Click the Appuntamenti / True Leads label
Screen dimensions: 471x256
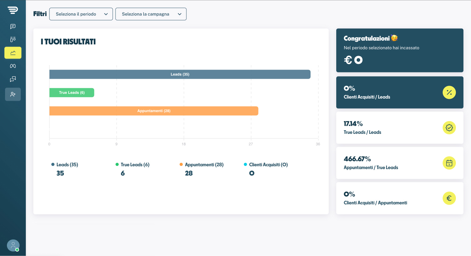coord(371,168)
